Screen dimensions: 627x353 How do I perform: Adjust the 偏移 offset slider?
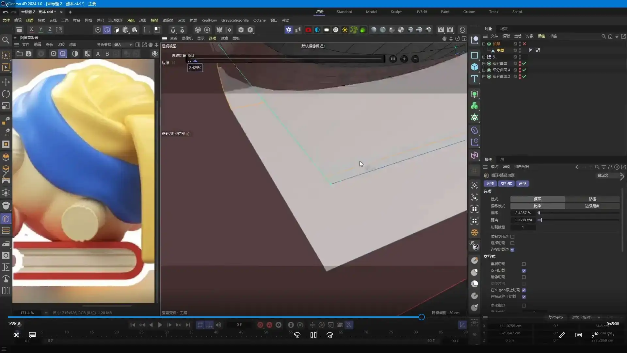pos(539,213)
